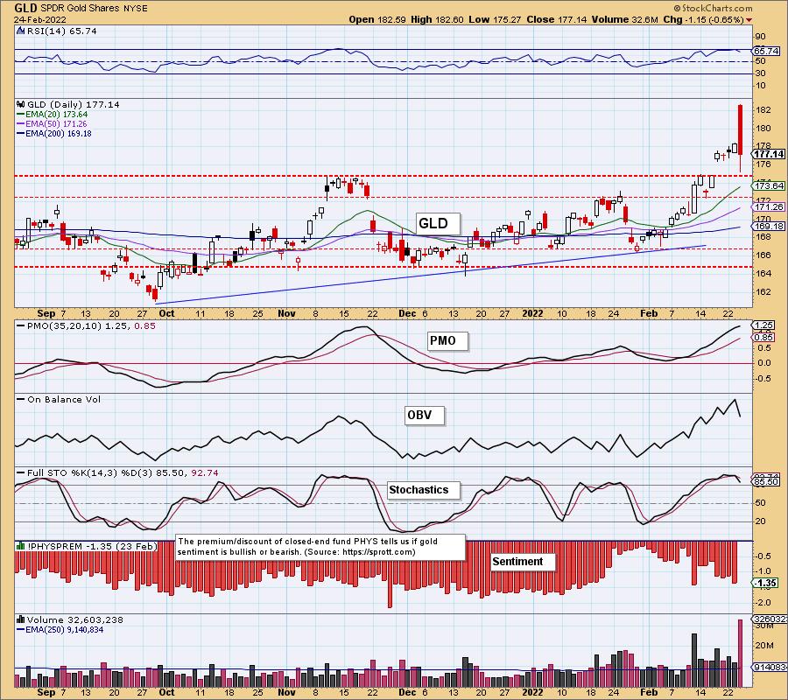Click the High 182.60 value
This screenshot has width=788, height=700.
tap(437, 19)
